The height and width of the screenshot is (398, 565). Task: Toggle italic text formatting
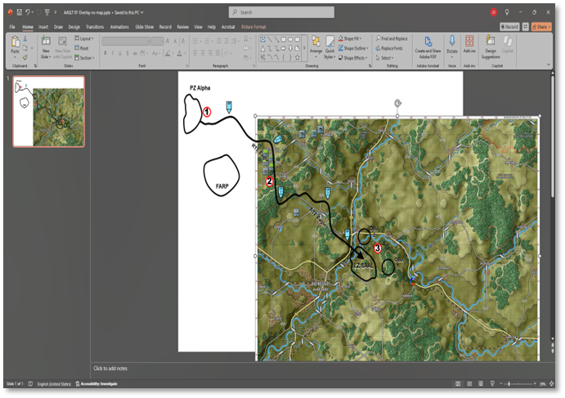click(112, 53)
